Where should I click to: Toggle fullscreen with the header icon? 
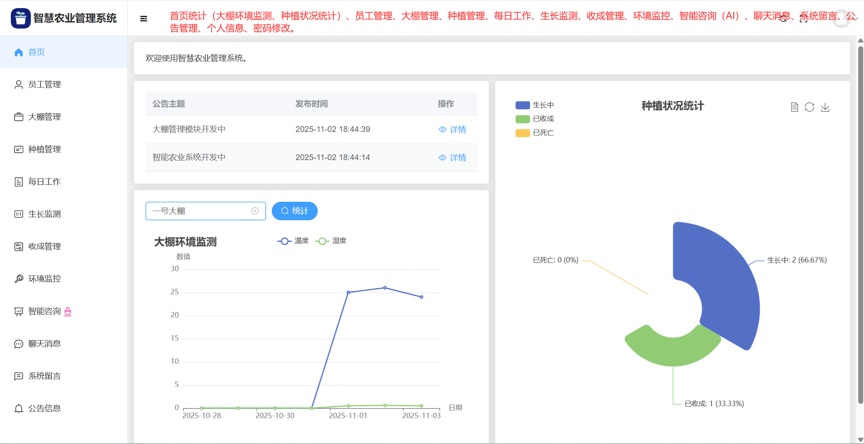click(x=803, y=19)
